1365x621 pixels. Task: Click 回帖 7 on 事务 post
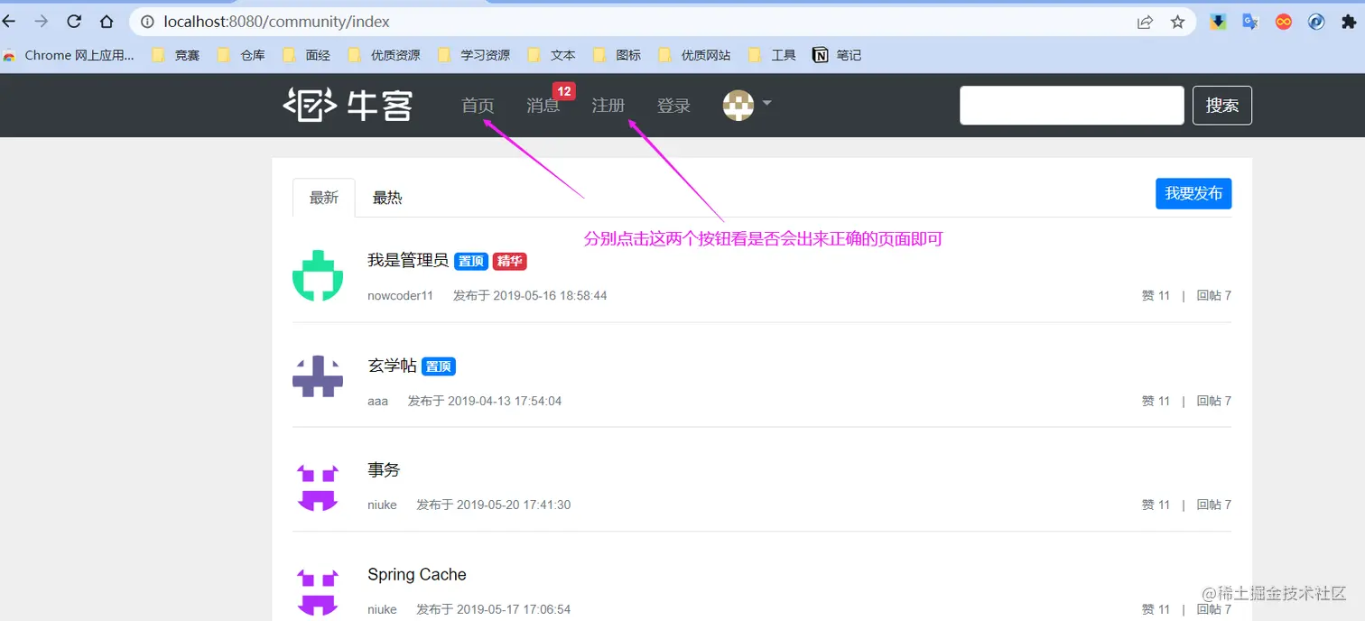pyautogui.click(x=1214, y=505)
